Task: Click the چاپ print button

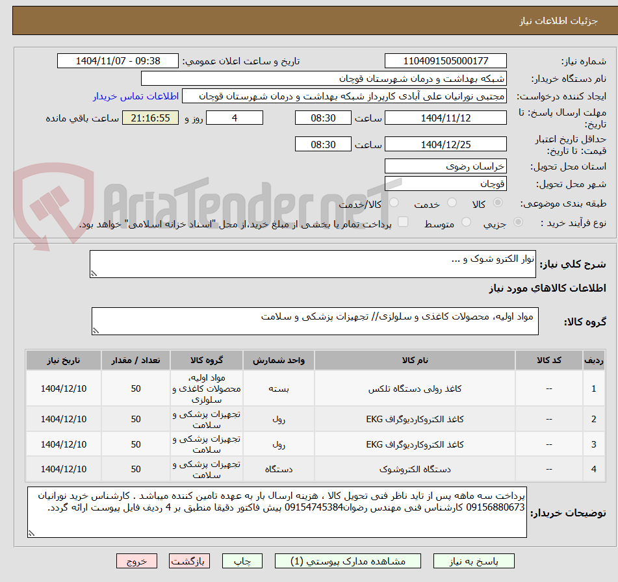Action: pos(242,561)
